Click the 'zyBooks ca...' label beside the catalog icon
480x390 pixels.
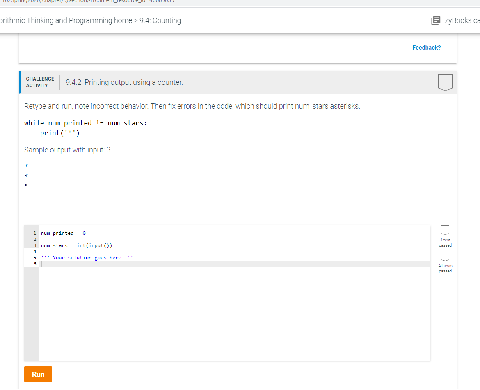(459, 20)
